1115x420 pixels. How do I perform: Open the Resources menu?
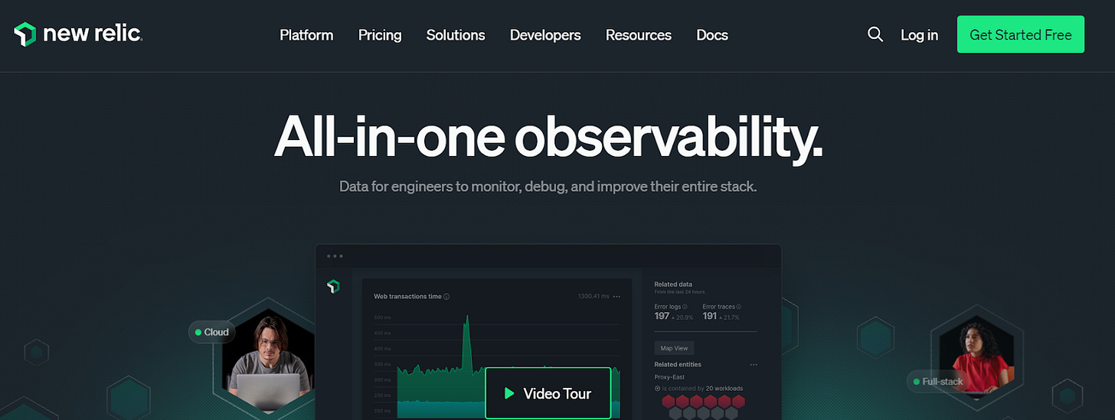point(639,35)
